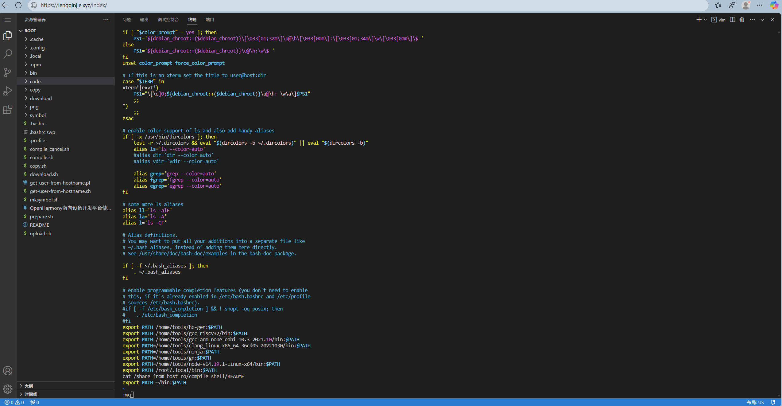Open the Search view in the activity bar
This screenshot has width=782, height=406.
[8, 54]
